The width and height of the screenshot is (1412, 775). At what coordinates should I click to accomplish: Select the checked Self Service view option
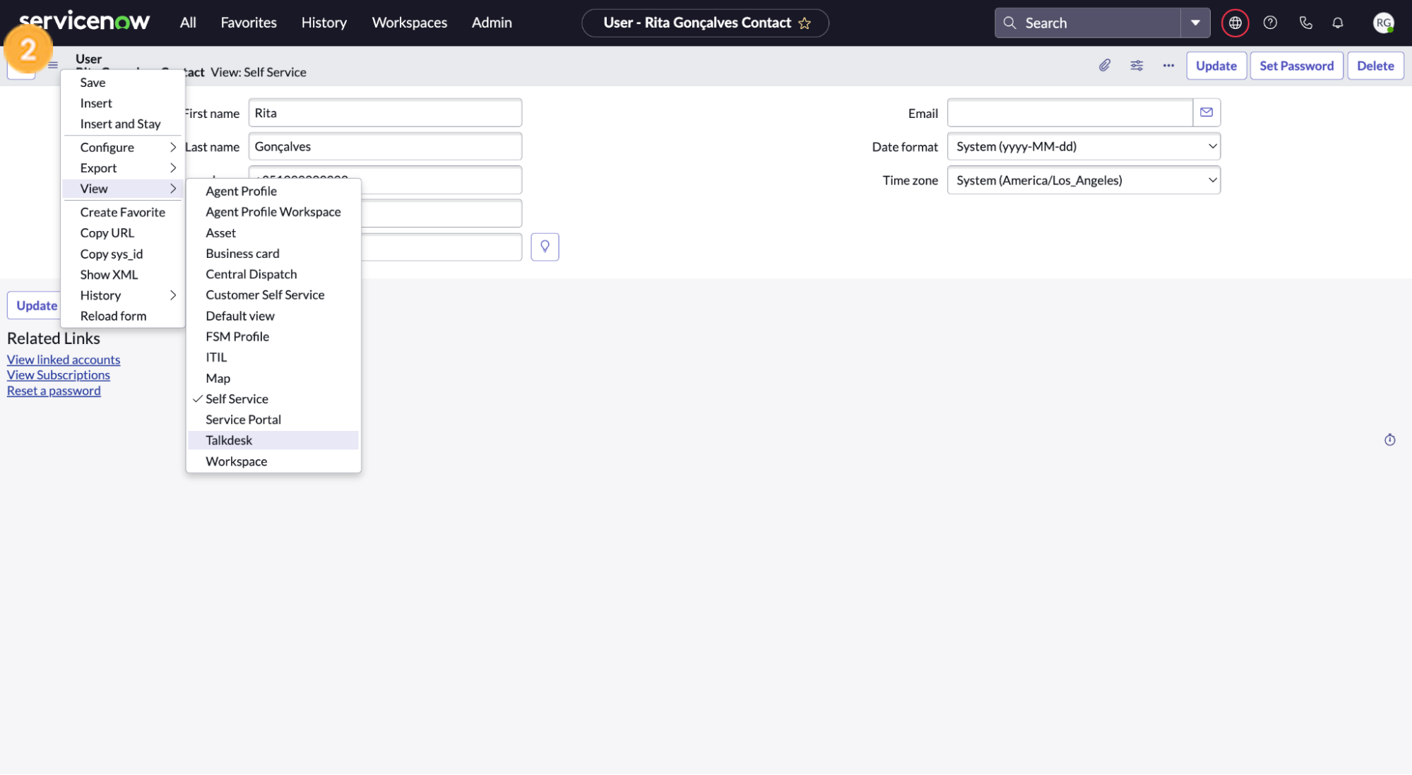point(237,398)
